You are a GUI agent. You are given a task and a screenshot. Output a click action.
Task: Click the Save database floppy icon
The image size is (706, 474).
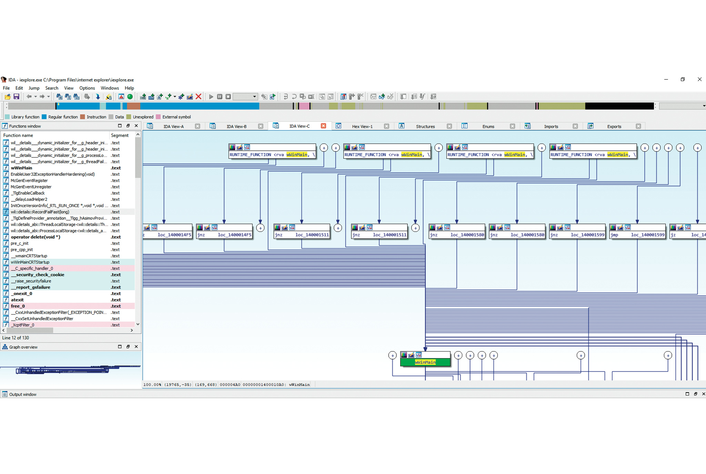pyautogui.click(x=16, y=97)
